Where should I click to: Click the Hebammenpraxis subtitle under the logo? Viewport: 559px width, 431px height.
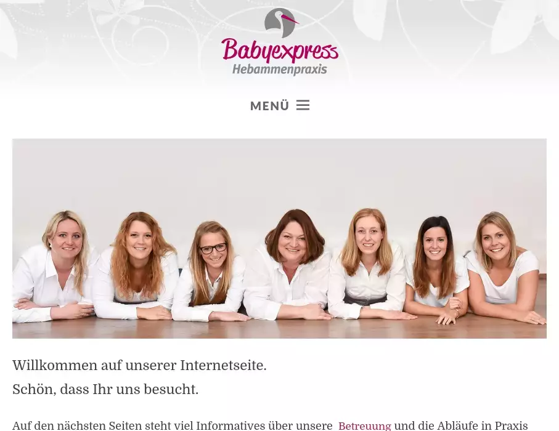tap(280, 69)
